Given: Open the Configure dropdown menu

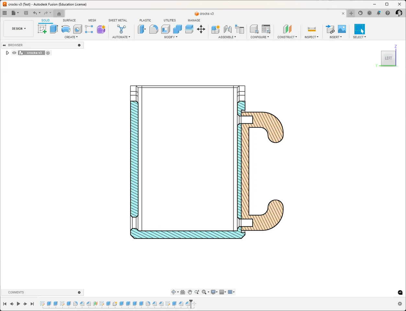Looking at the screenshot, I should 260,37.
